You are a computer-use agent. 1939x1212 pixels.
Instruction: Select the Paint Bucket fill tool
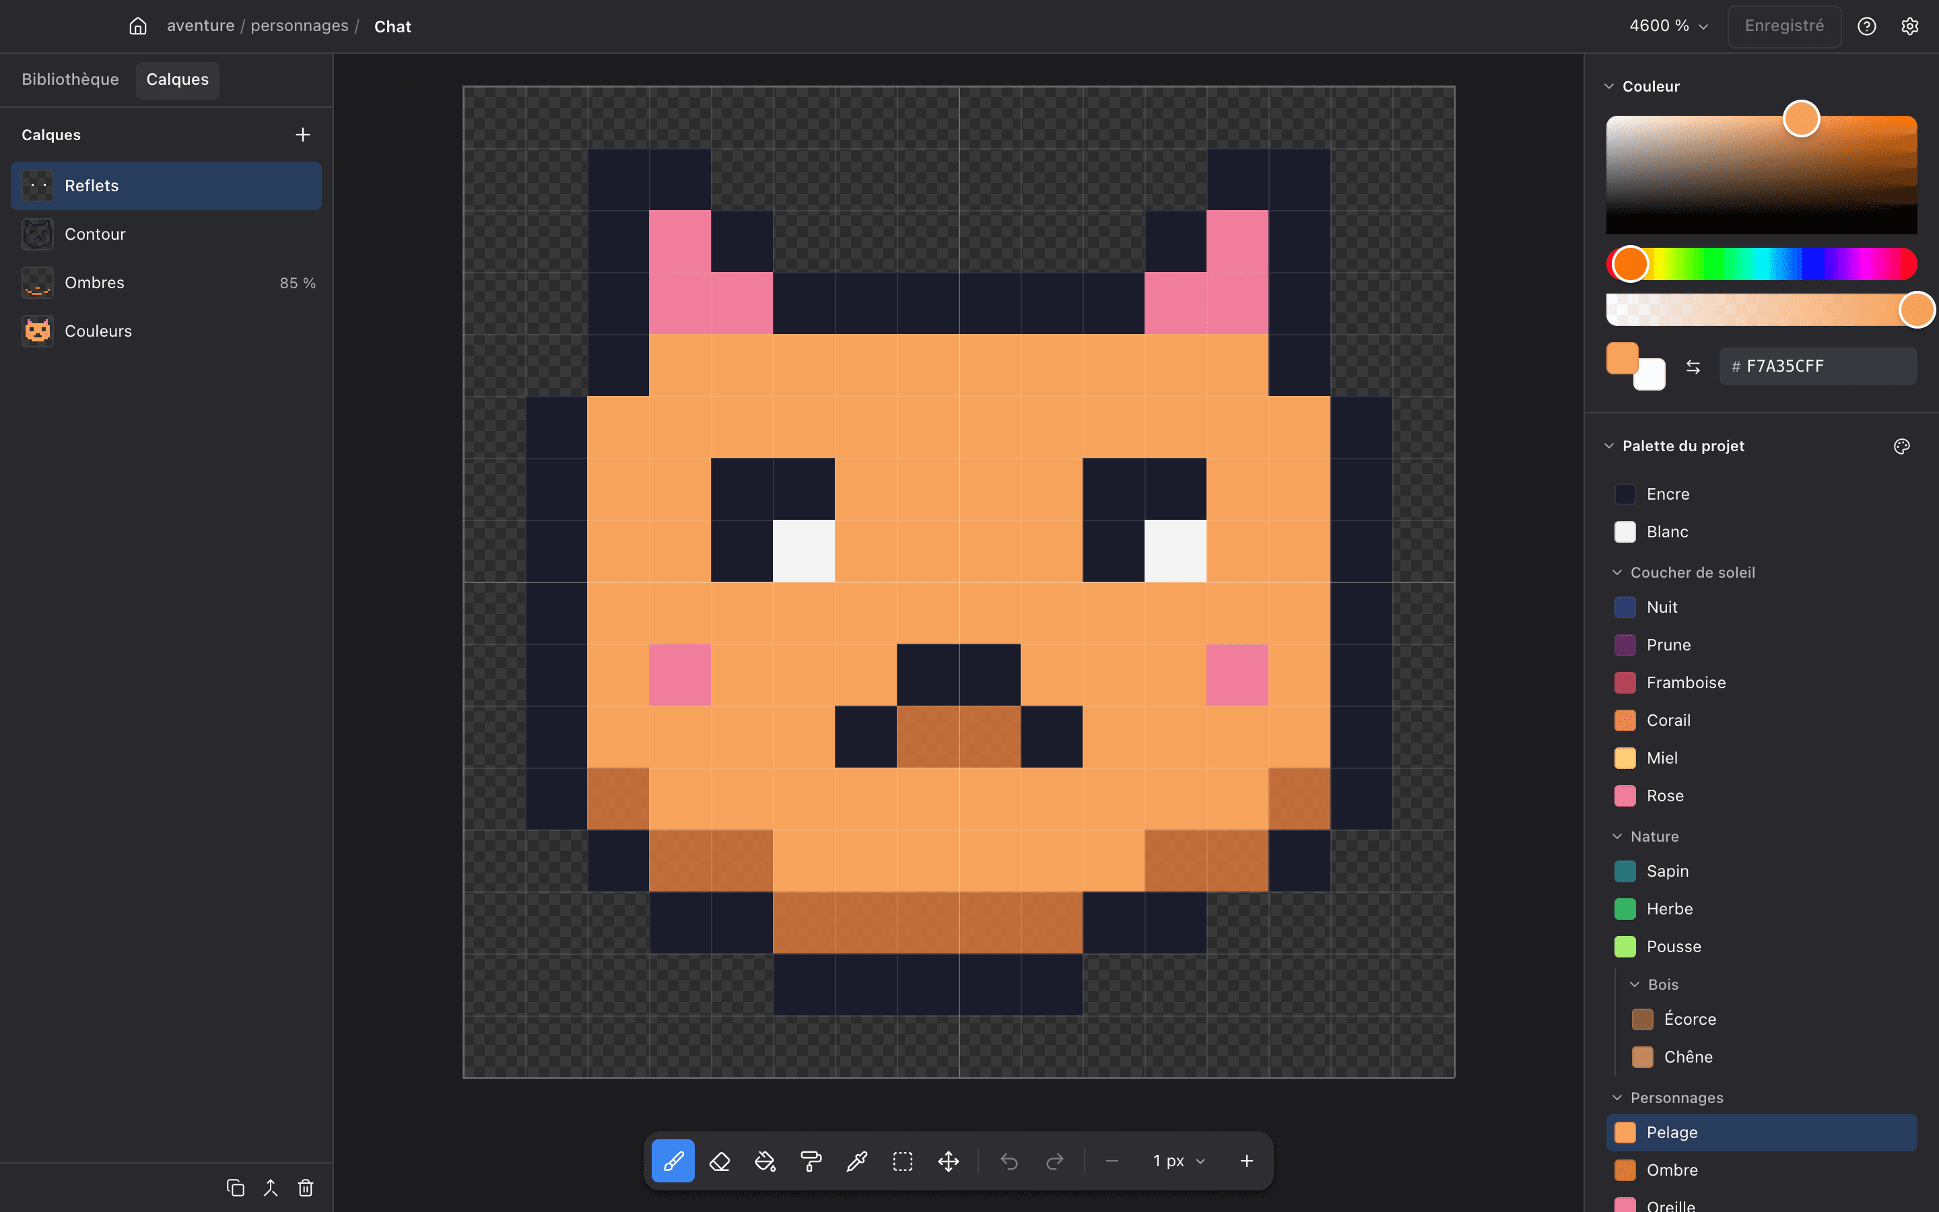click(x=766, y=1161)
